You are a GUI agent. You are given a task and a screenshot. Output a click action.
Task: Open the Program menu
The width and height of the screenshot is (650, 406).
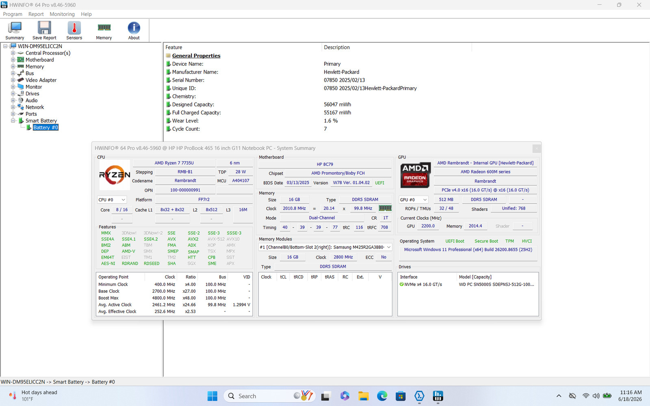(x=13, y=14)
